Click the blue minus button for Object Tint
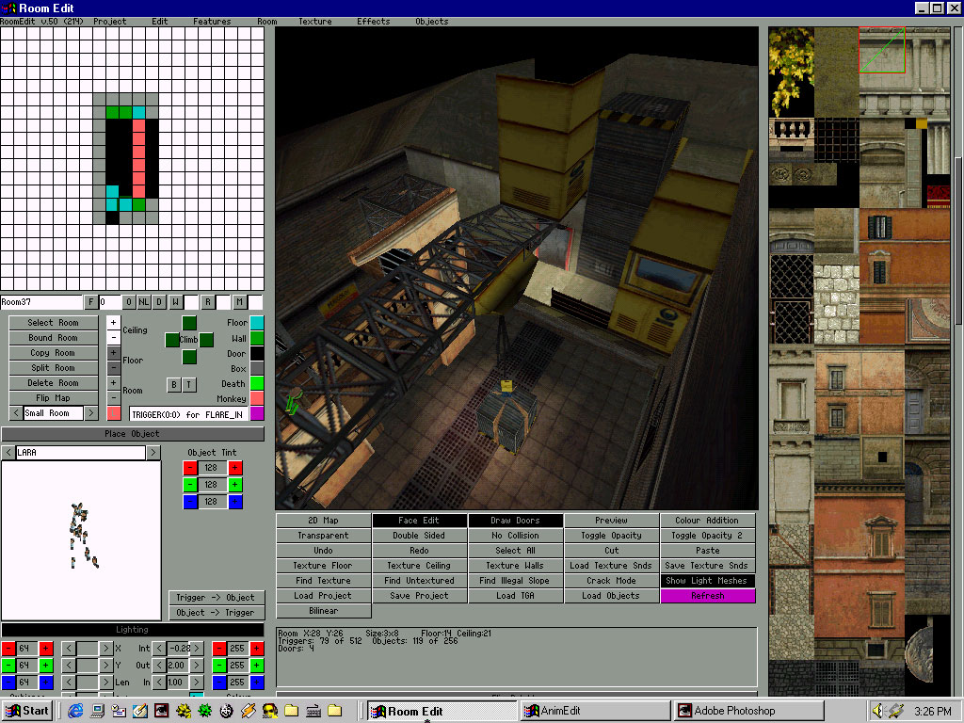The width and height of the screenshot is (964, 723). (190, 502)
